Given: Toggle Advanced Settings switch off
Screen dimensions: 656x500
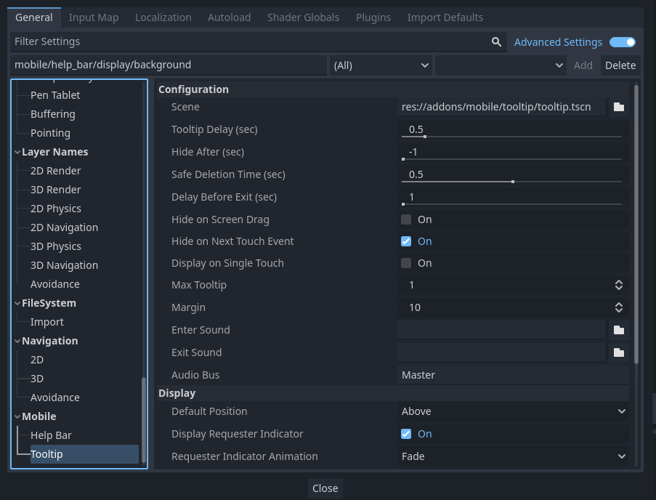Looking at the screenshot, I should coord(622,42).
